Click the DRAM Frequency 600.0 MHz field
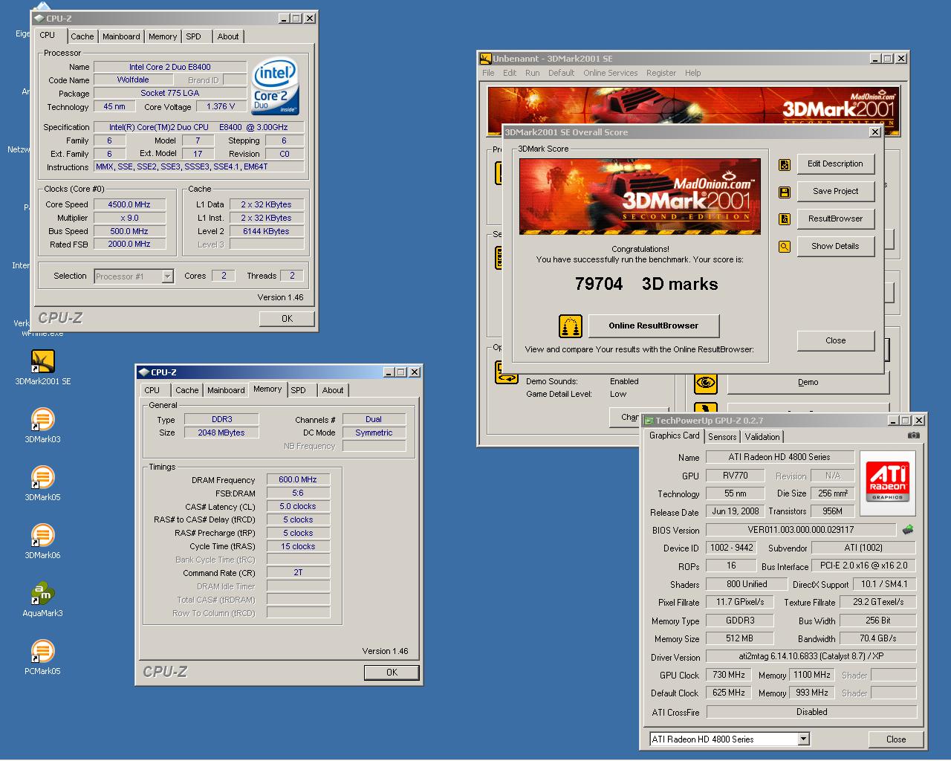Viewport: 951px width, 761px height. [297, 480]
